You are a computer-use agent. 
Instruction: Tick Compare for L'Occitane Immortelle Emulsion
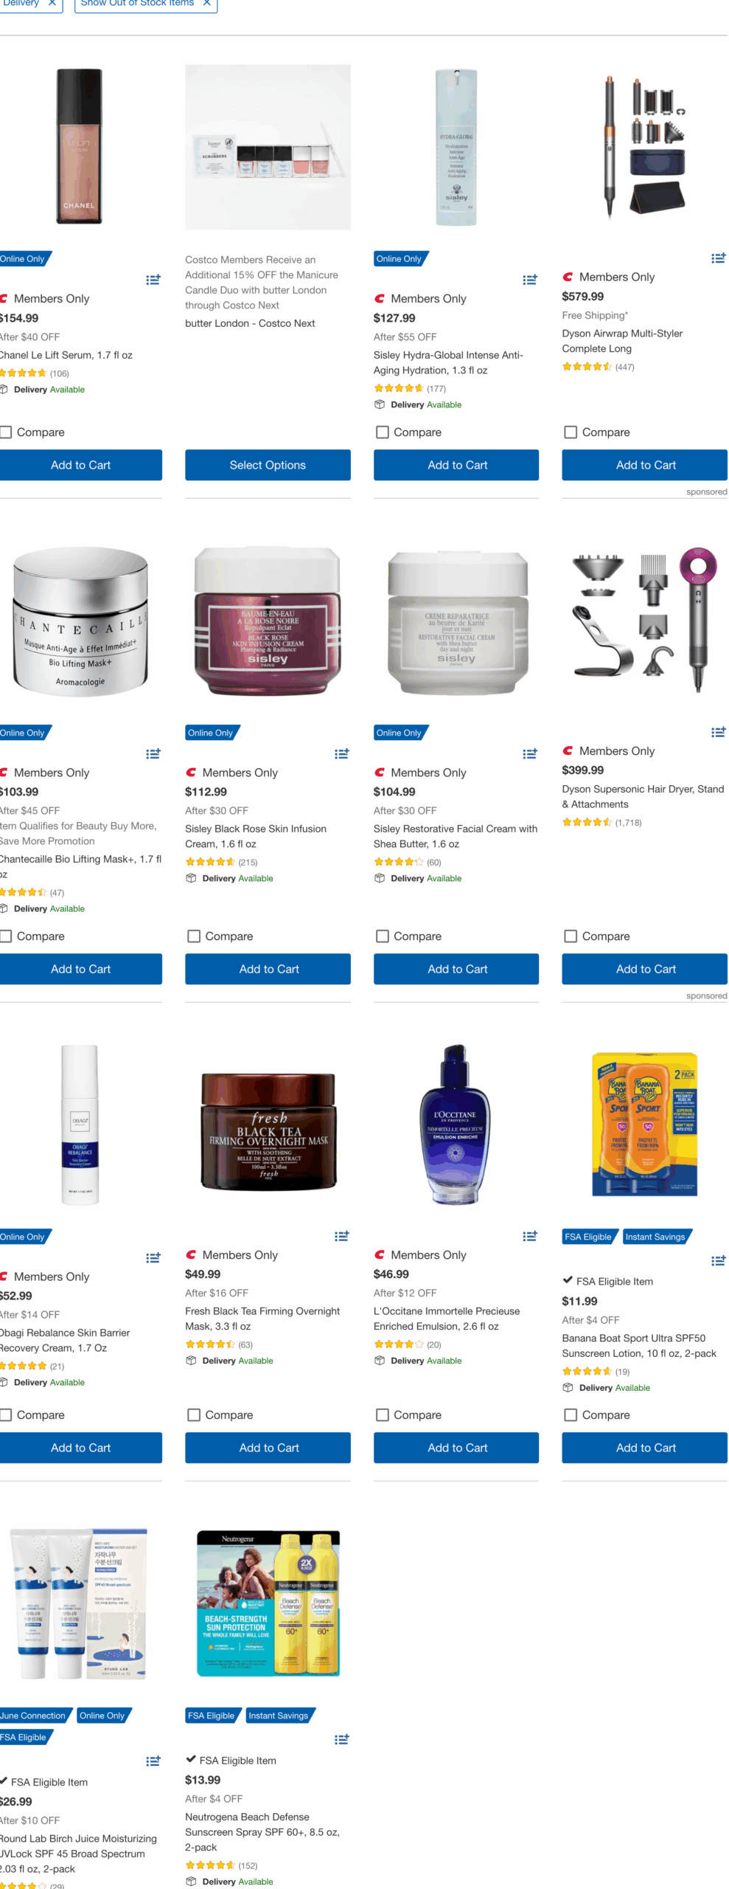(382, 1415)
